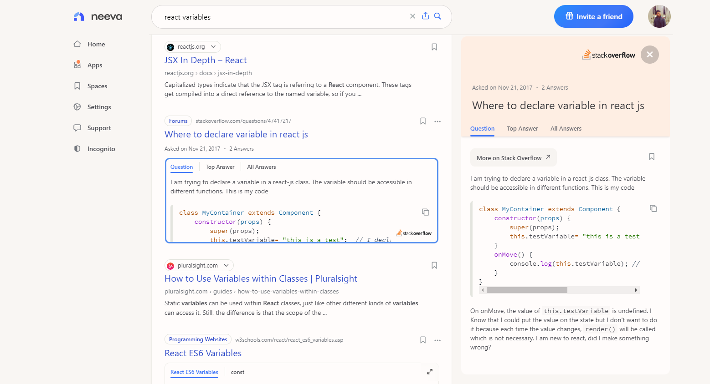
Task: Select All Answers tab in preview panel
Action: [566, 129]
